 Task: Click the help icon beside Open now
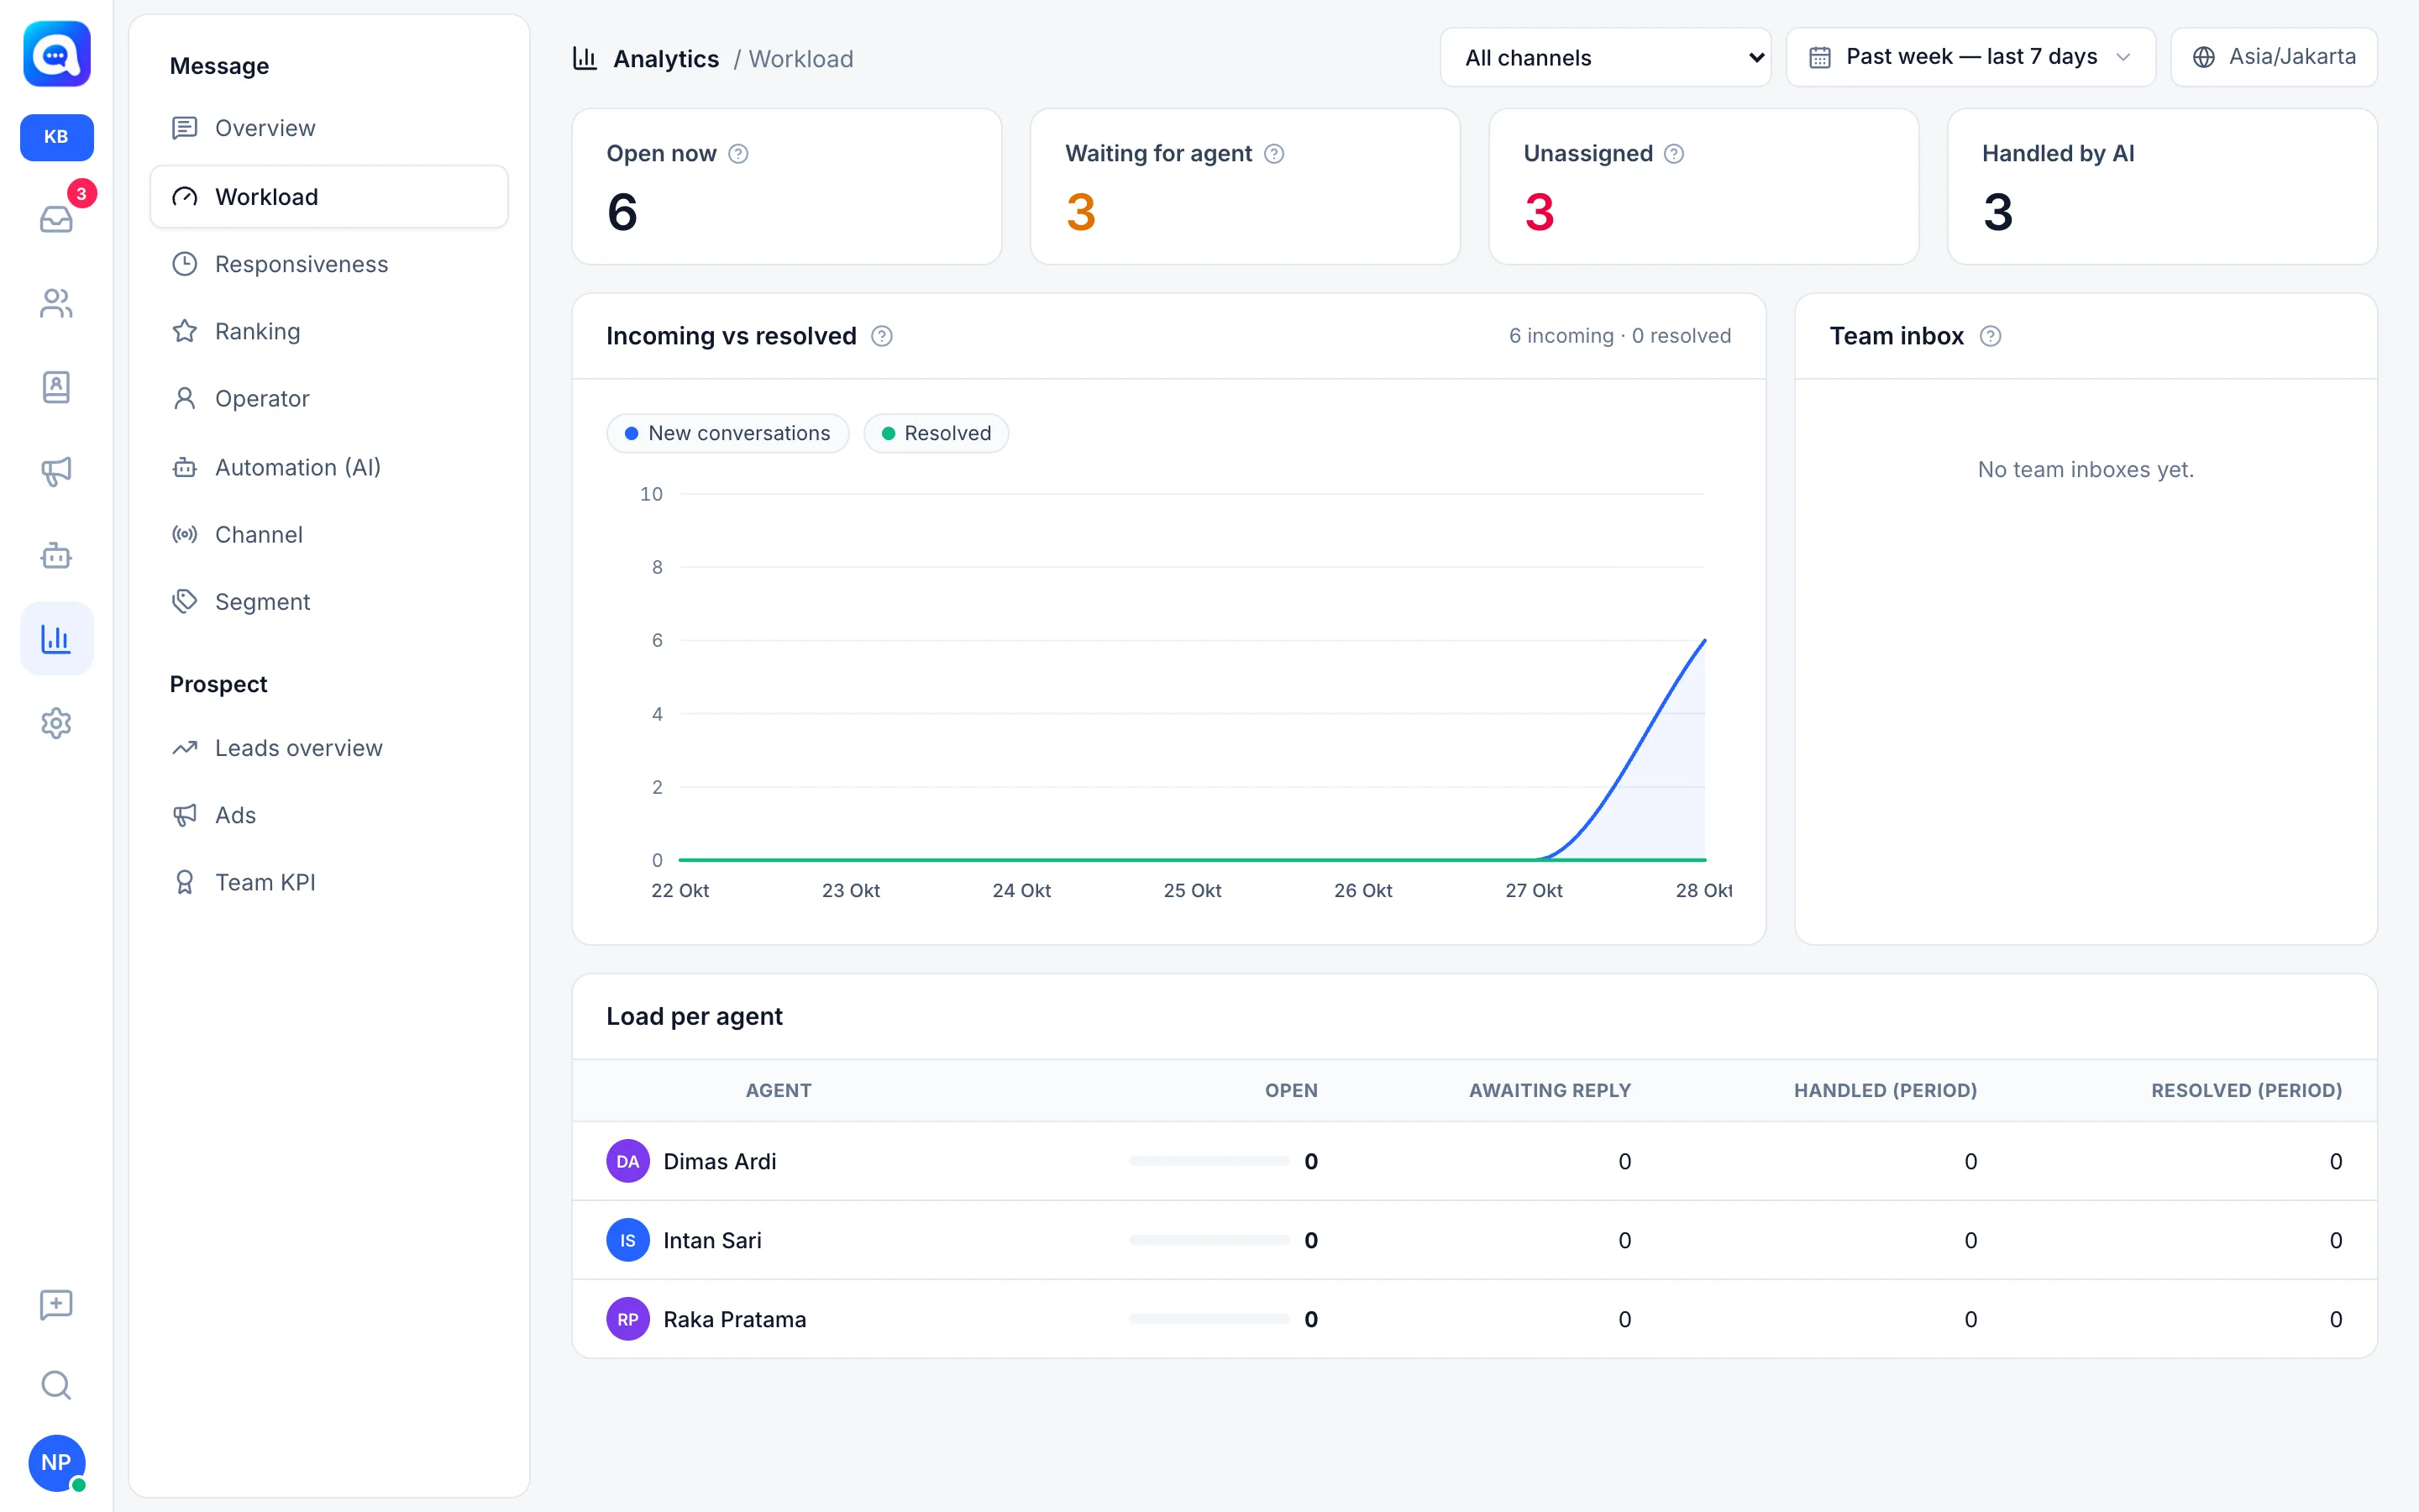[x=737, y=154]
